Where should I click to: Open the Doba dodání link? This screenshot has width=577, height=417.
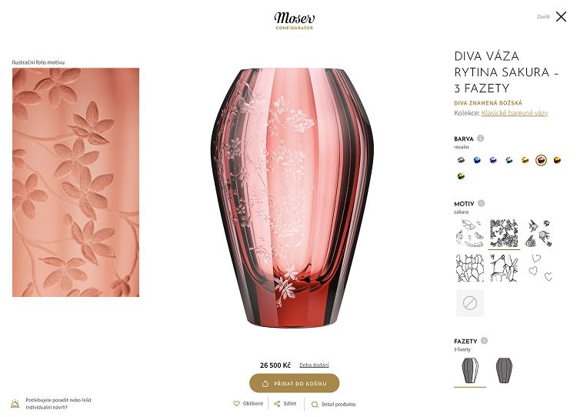[314, 365]
